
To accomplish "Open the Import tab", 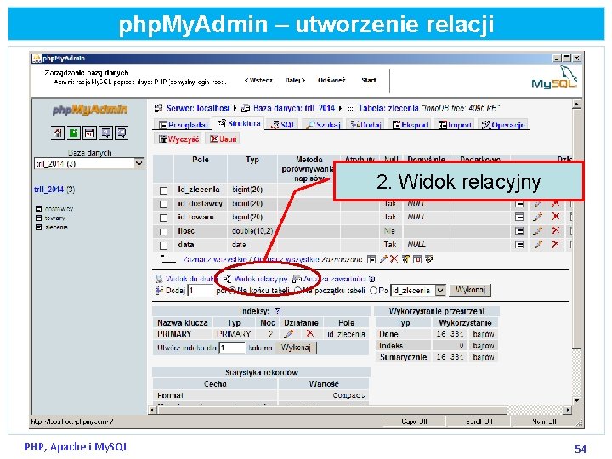I will coord(456,125).
